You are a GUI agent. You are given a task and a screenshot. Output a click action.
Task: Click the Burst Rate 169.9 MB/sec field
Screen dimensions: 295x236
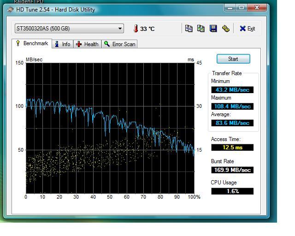click(232, 170)
